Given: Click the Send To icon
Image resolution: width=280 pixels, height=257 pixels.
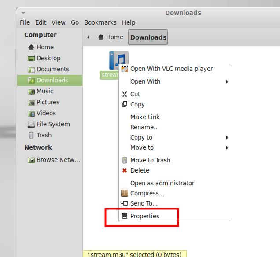Looking at the screenshot, I should [x=125, y=203].
